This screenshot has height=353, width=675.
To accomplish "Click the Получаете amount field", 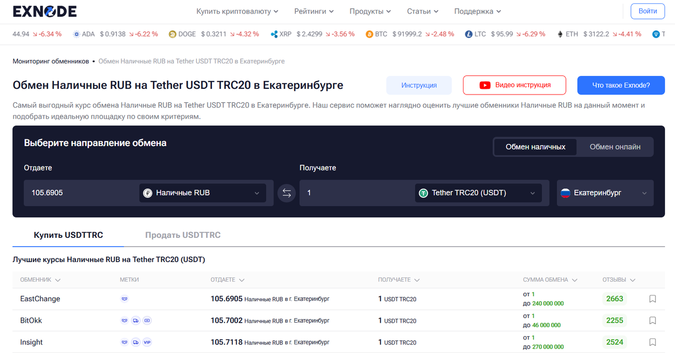I will tap(356, 193).
